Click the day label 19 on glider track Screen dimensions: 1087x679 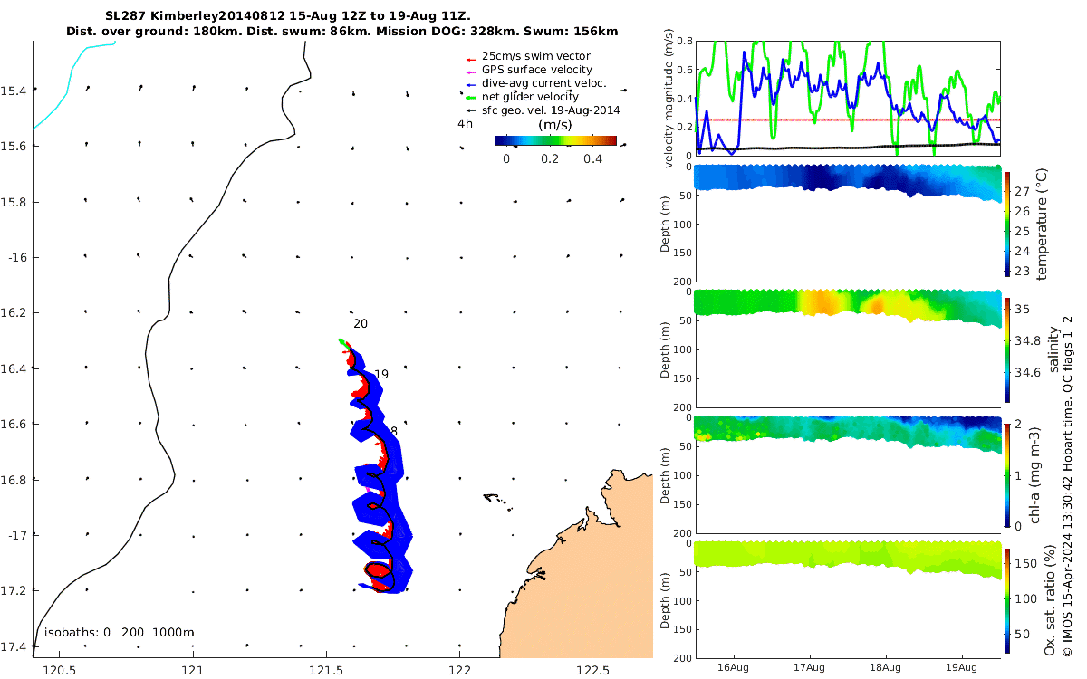click(381, 375)
